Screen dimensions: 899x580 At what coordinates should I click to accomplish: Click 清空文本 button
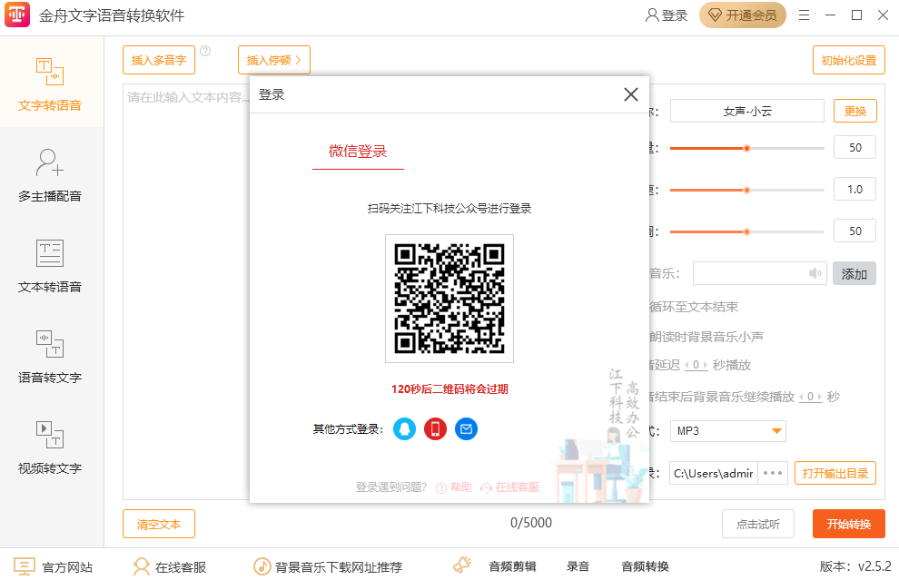coord(159,524)
